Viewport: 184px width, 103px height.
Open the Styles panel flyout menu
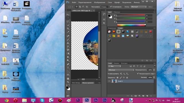pyautogui.click(x=154, y=28)
